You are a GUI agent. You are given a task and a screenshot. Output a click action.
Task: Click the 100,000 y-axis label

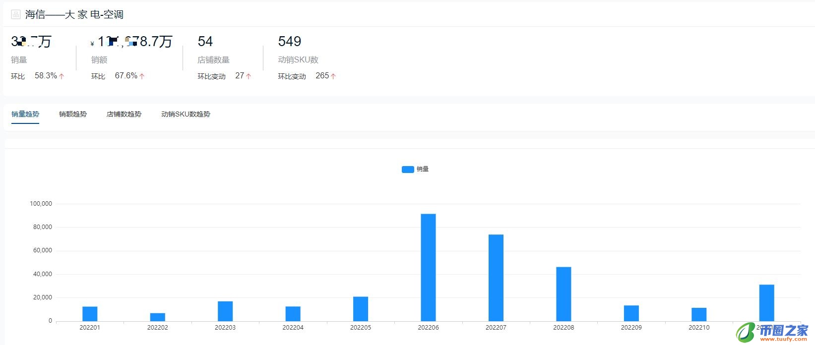(41, 204)
